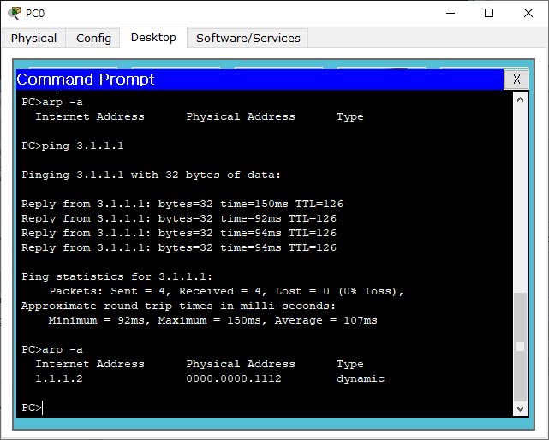
Task: Switch to the Physical tab
Action: (x=33, y=38)
